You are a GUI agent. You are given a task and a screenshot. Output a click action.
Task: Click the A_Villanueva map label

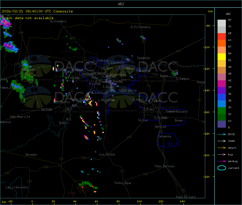[x=140, y=27]
